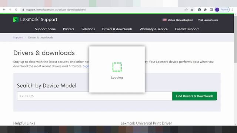
Task: Toggle the browser side panel icon
Action: [211, 10]
